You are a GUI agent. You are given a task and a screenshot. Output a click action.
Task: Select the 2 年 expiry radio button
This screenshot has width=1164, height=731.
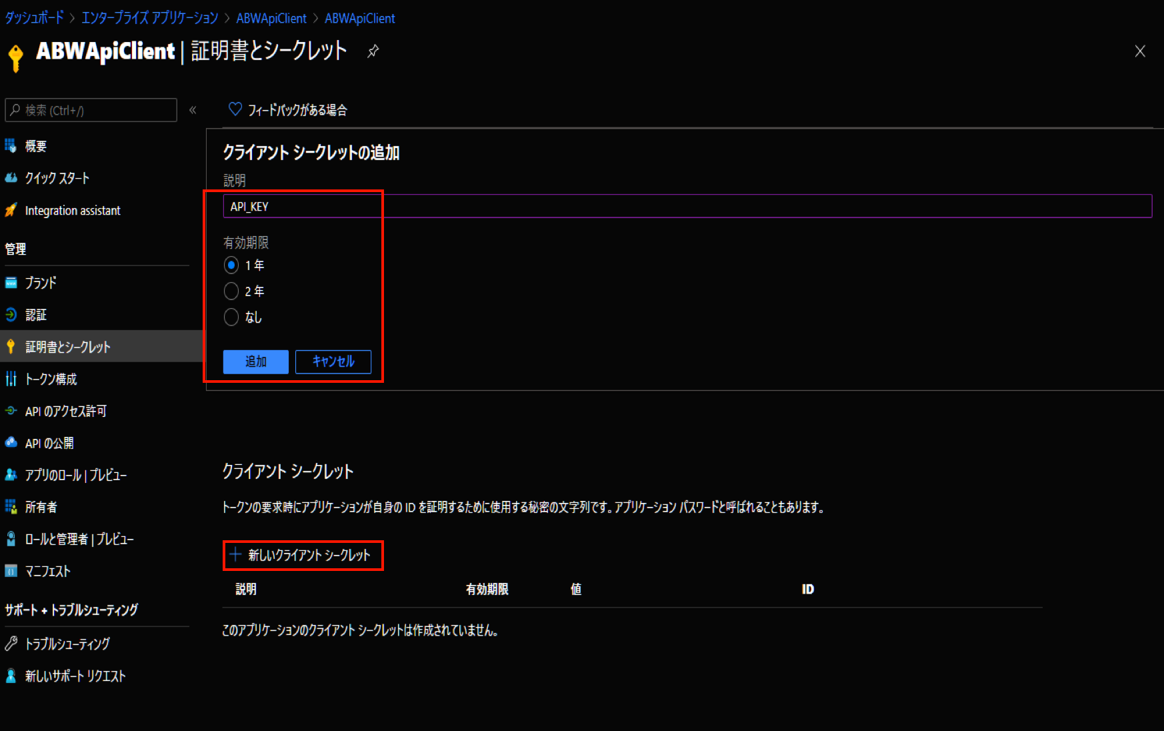click(231, 291)
